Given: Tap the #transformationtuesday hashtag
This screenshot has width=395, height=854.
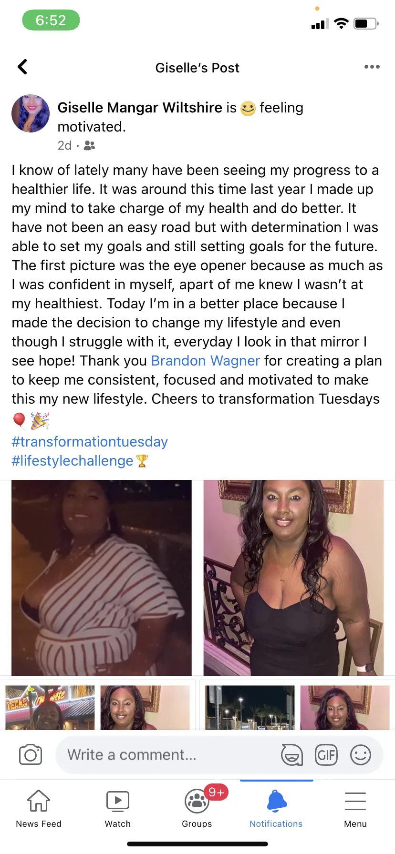Looking at the screenshot, I should (90, 442).
